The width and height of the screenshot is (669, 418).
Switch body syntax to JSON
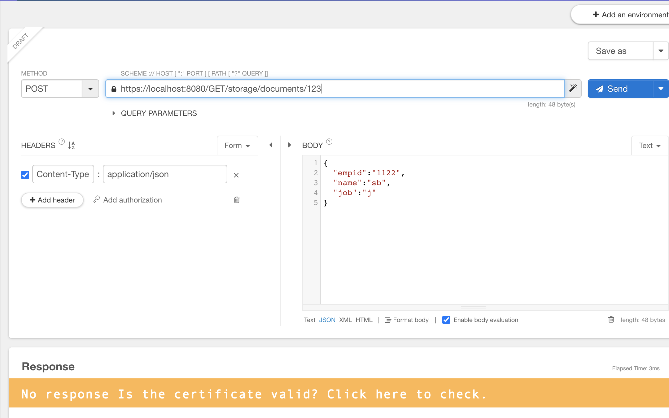(x=327, y=320)
